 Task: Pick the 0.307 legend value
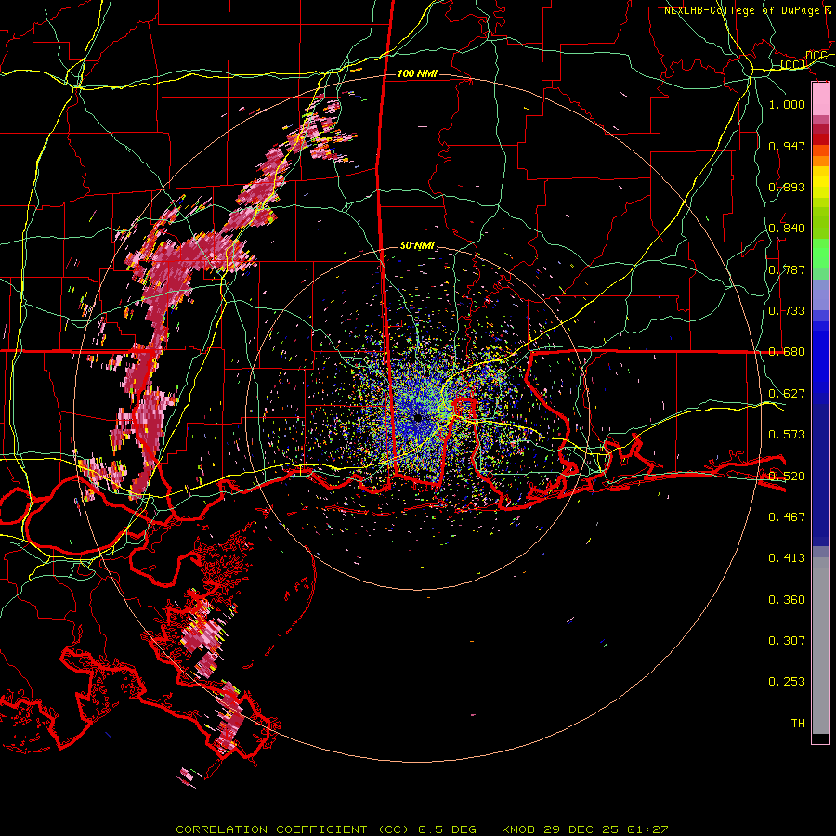[787, 640]
